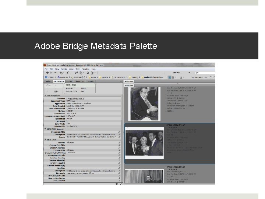The height and width of the screenshot is (199, 265).
Task: Click the Apply metadata checkmark icon at panel bottom
Action: pyautogui.click(x=121, y=184)
